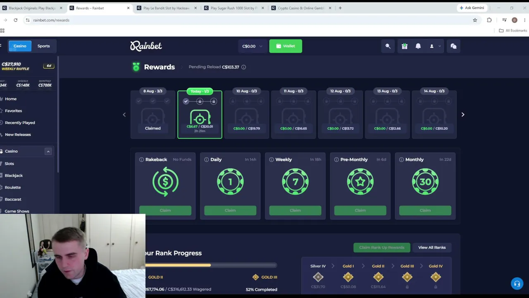Click the Monthly chip icon with 30
This screenshot has height=298, width=529.
tap(425, 181)
